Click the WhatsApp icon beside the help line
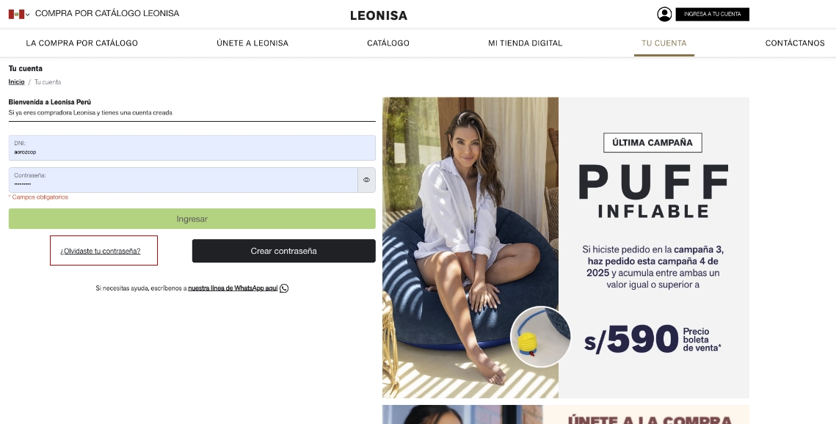This screenshot has height=424, width=836. [x=284, y=288]
